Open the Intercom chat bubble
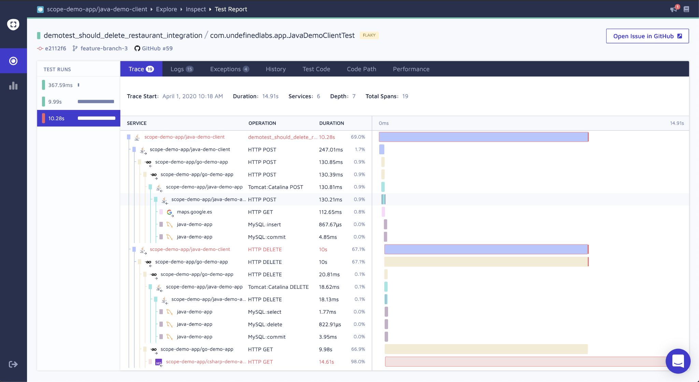The image size is (699, 382). tap(679, 361)
